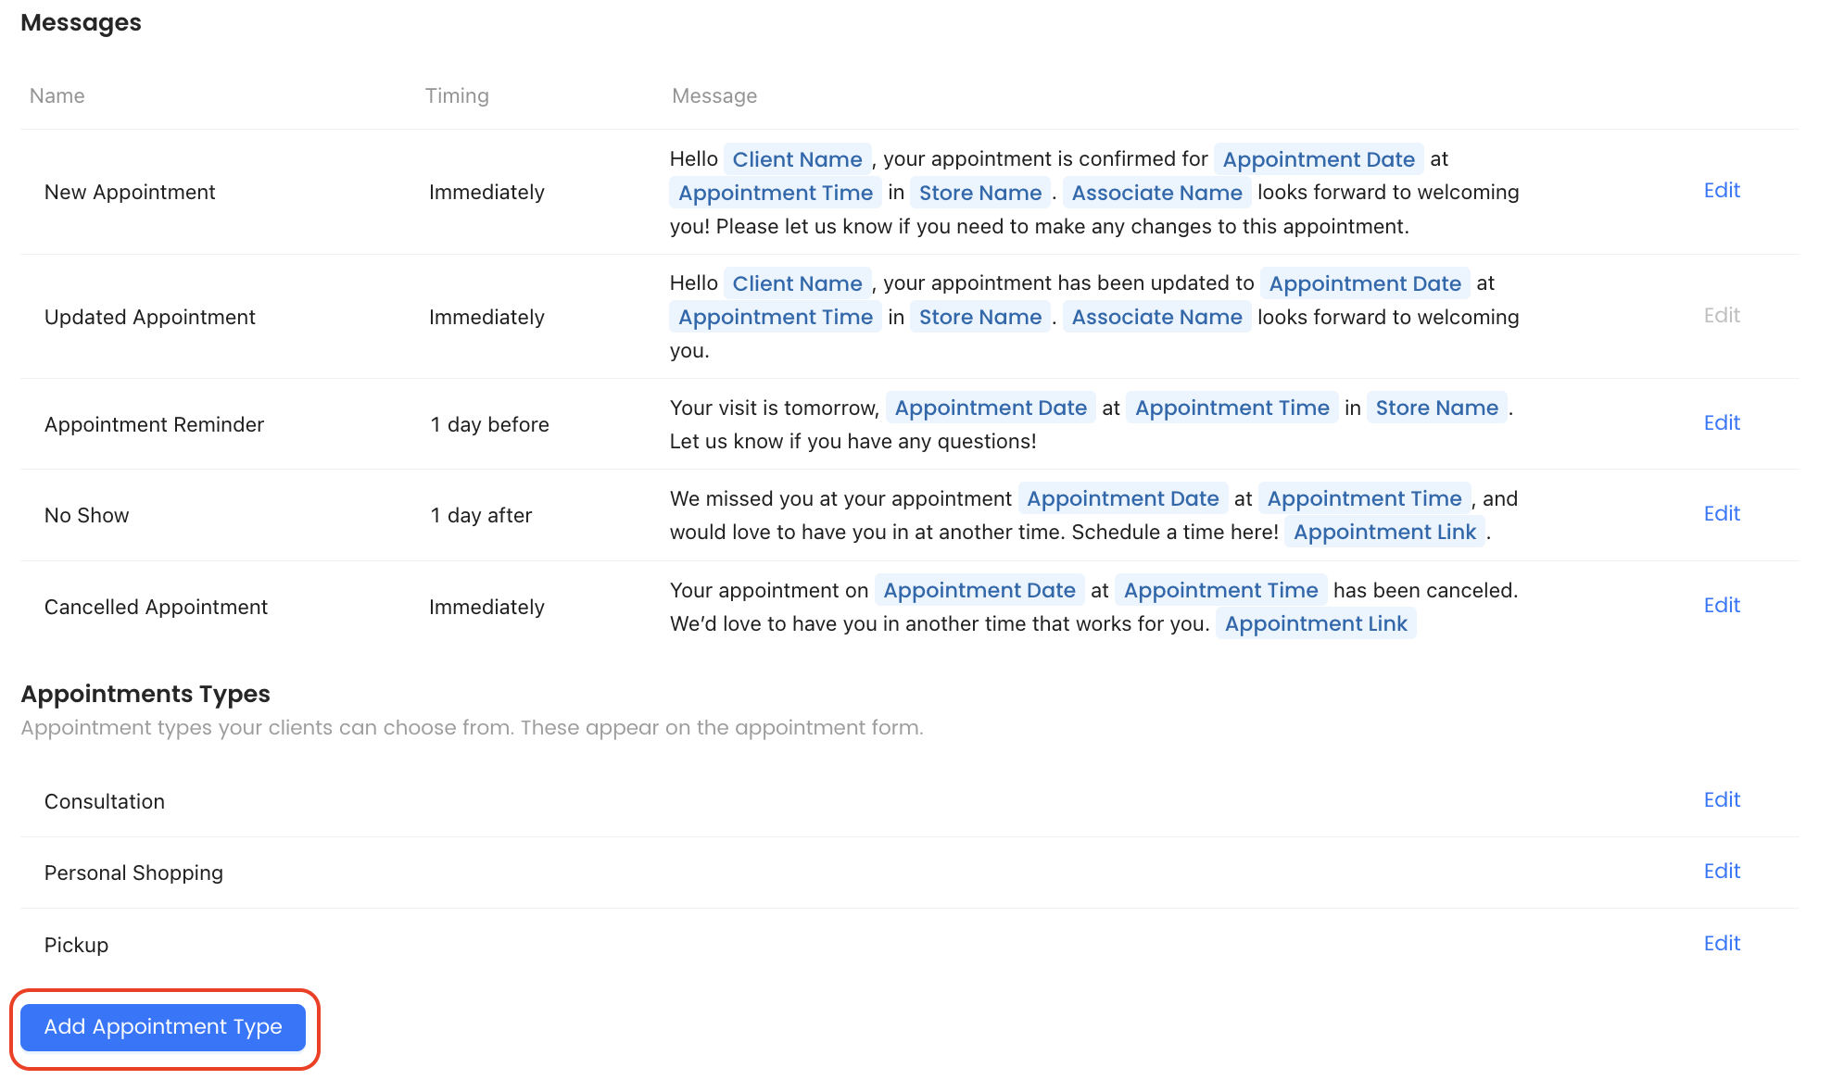This screenshot has height=1080, width=1844.
Task: Click the Message column header
Action: [713, 95]
